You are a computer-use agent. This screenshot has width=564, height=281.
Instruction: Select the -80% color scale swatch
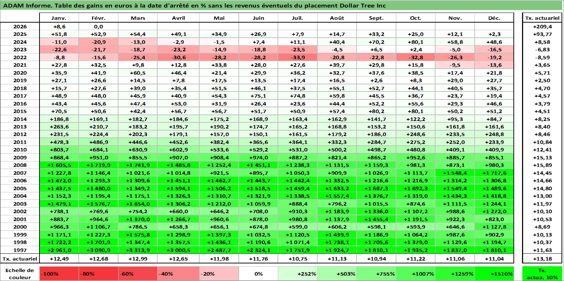98,274
